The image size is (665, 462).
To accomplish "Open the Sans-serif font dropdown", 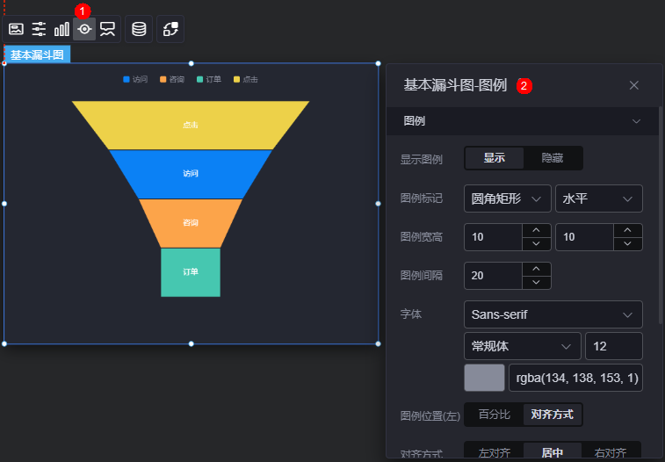I will pyautogui.click(x=553, y=314).
